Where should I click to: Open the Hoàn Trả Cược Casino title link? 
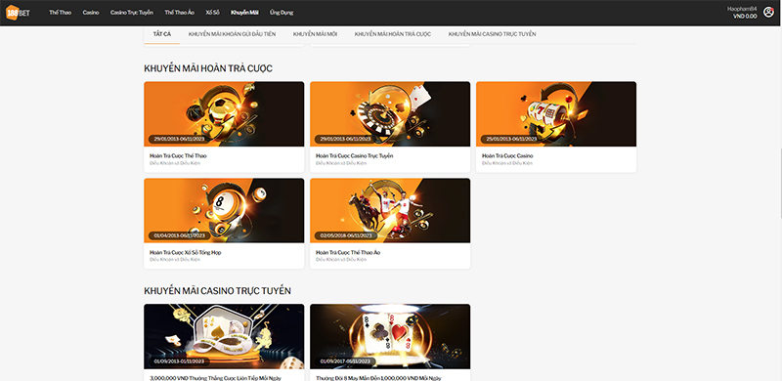(x=507, y=156)
